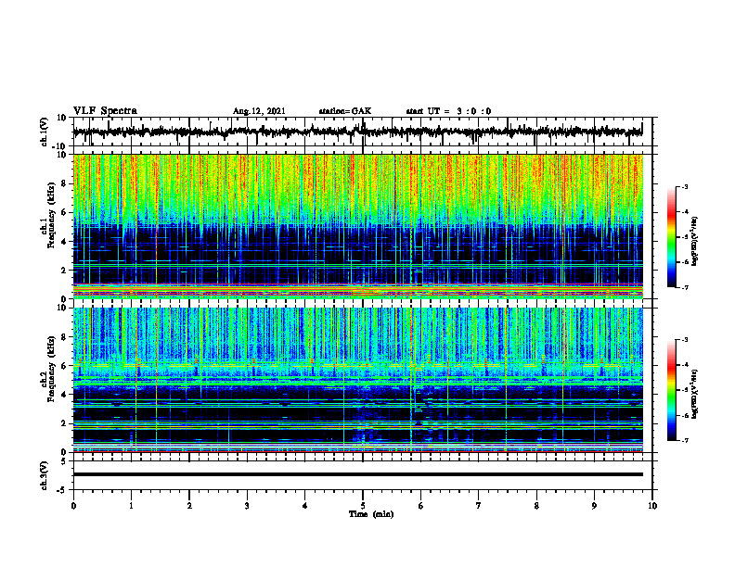Click time axis tick label "3"
Screen dimensions: 735x567
(247, 506)
